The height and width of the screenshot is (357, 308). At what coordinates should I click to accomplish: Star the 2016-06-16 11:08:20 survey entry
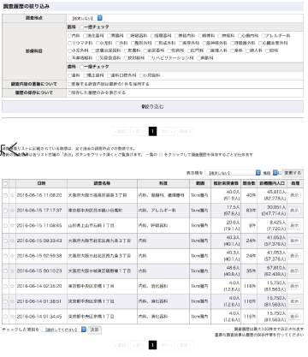[12, 195]
